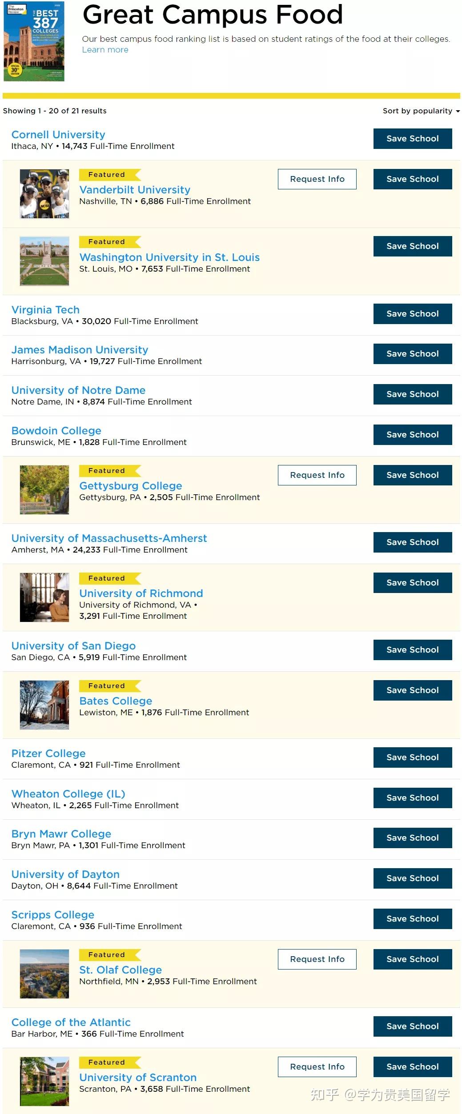Open the Best 387 Colleges book cover
Image resolution: width=462 pixels, height=1114 pixels.
pyautogui.click(x=34, y=41)
